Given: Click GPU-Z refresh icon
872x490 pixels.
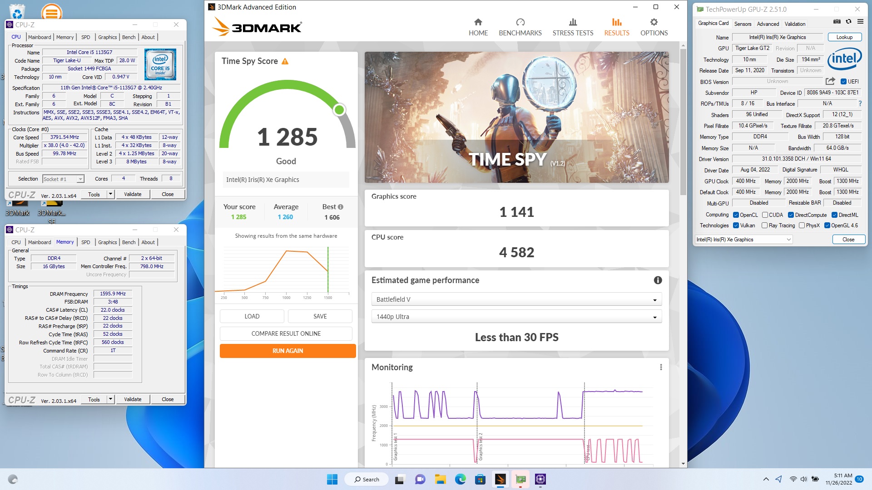Looking at the screenshot, I should [848, 22].
